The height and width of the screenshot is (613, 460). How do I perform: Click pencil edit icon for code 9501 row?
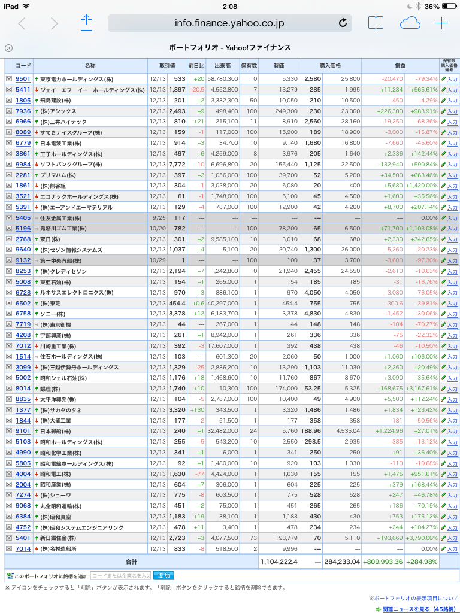coord(443,79)
